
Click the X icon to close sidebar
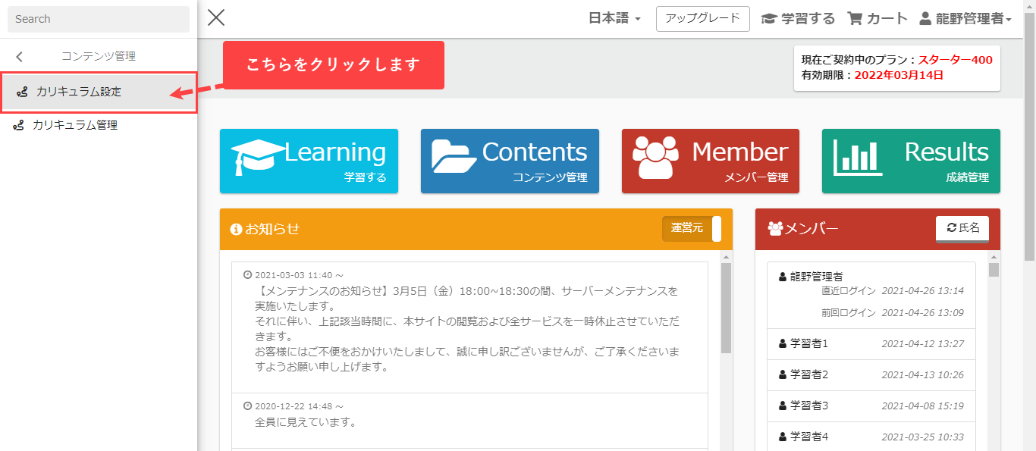pos(216,17)
